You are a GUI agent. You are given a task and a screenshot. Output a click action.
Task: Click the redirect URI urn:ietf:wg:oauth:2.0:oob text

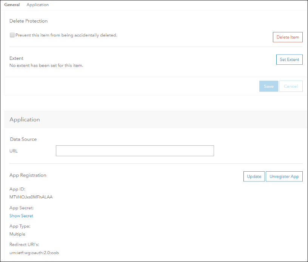(x=34, y=253)
